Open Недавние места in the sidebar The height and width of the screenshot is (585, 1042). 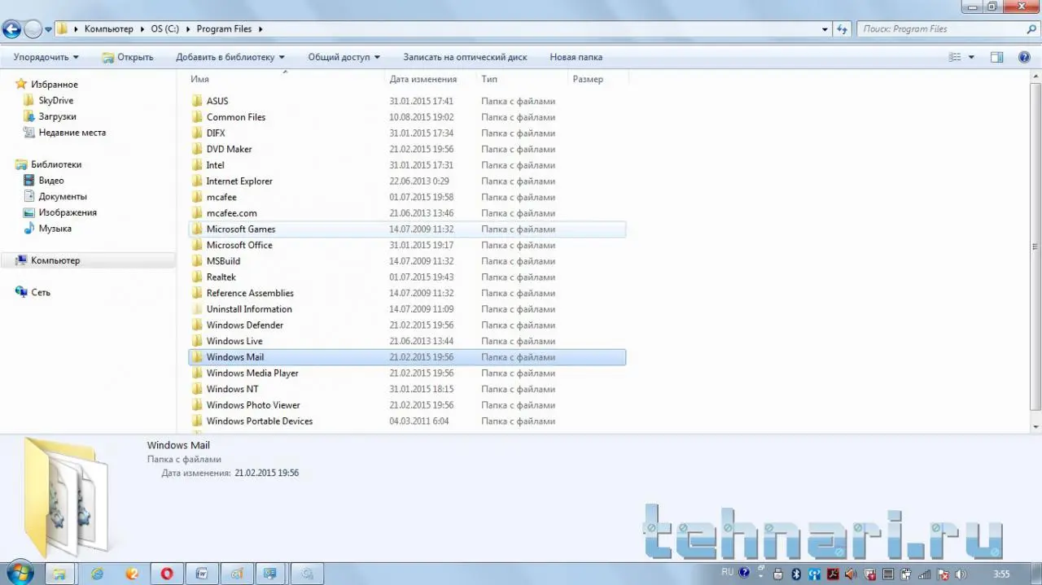pos(72,133)
